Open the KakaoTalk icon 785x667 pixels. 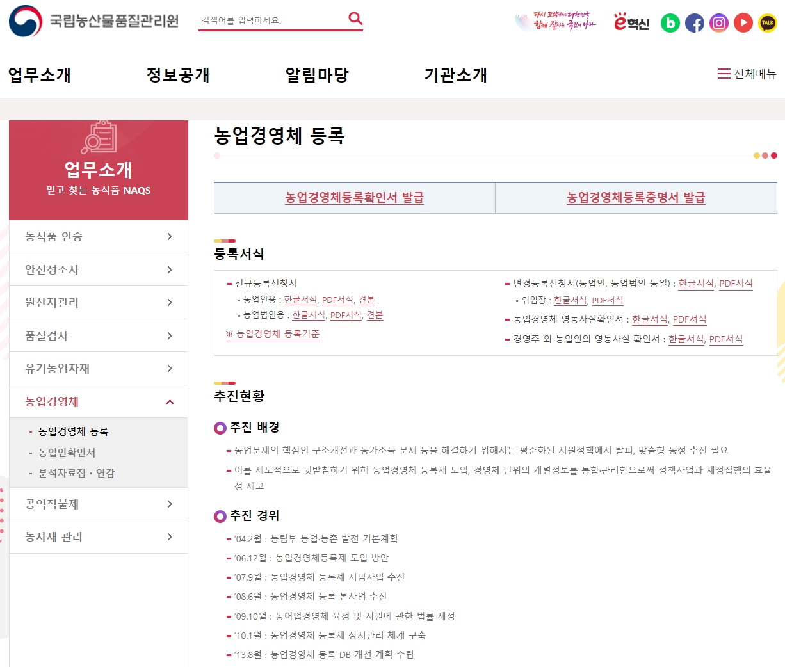click(x=767, y=23)
